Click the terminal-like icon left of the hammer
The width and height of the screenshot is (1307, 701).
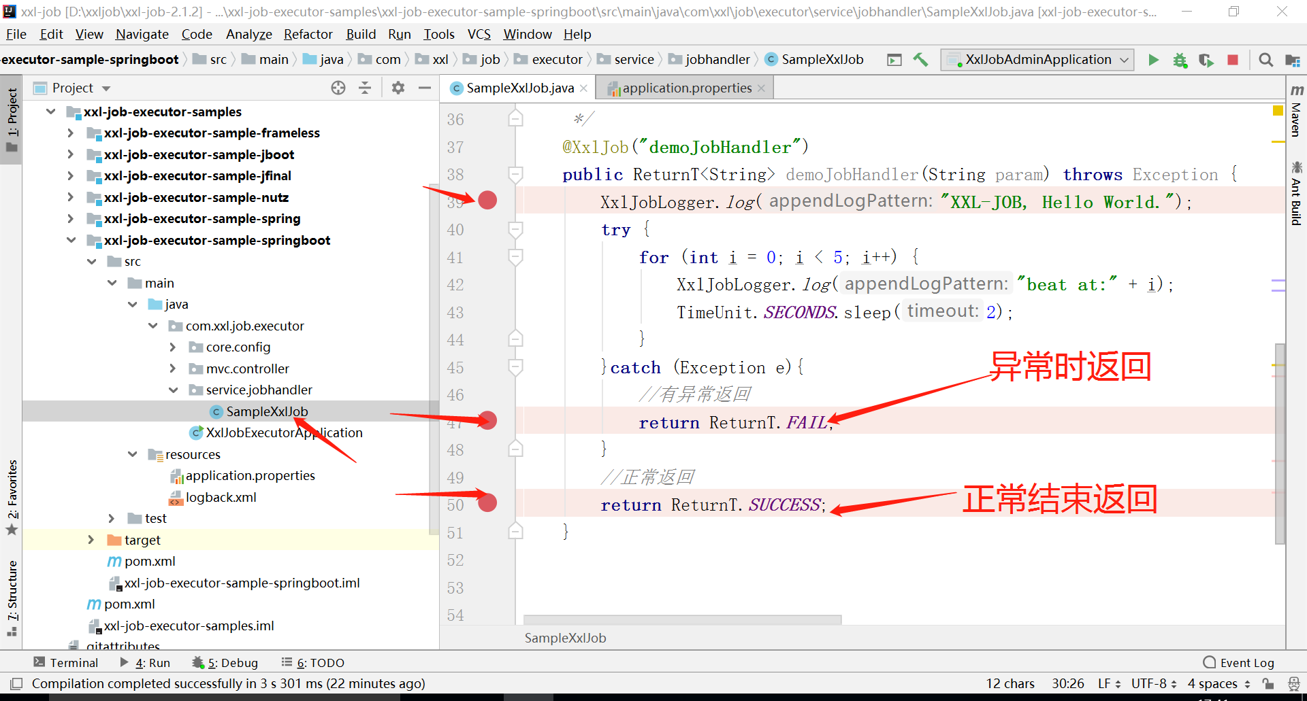894,60
